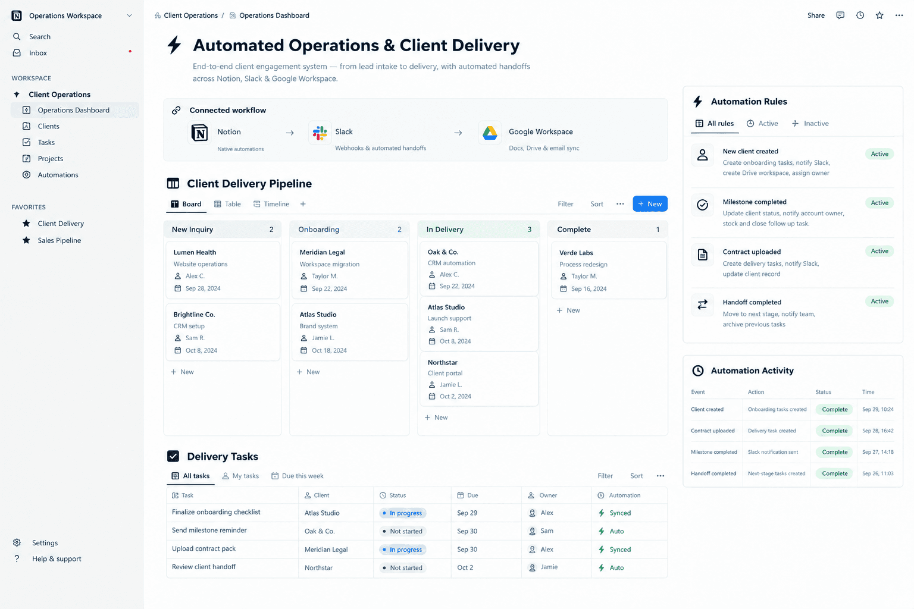Add a new pipeline view with plus icon
Screen dimensions: 914x609
[303, 204]
